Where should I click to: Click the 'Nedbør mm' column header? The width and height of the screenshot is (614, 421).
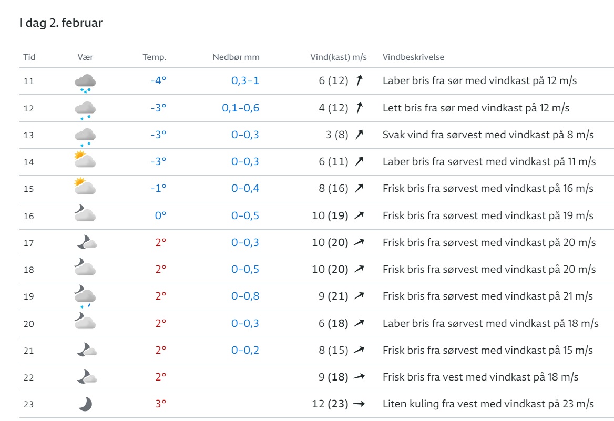point(236,57)
